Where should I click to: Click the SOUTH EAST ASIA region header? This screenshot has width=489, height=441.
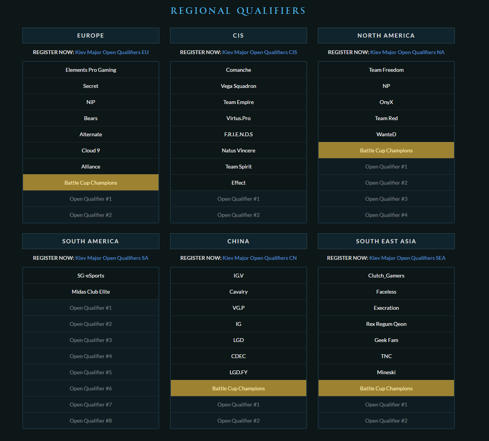(x=386, y=241)
